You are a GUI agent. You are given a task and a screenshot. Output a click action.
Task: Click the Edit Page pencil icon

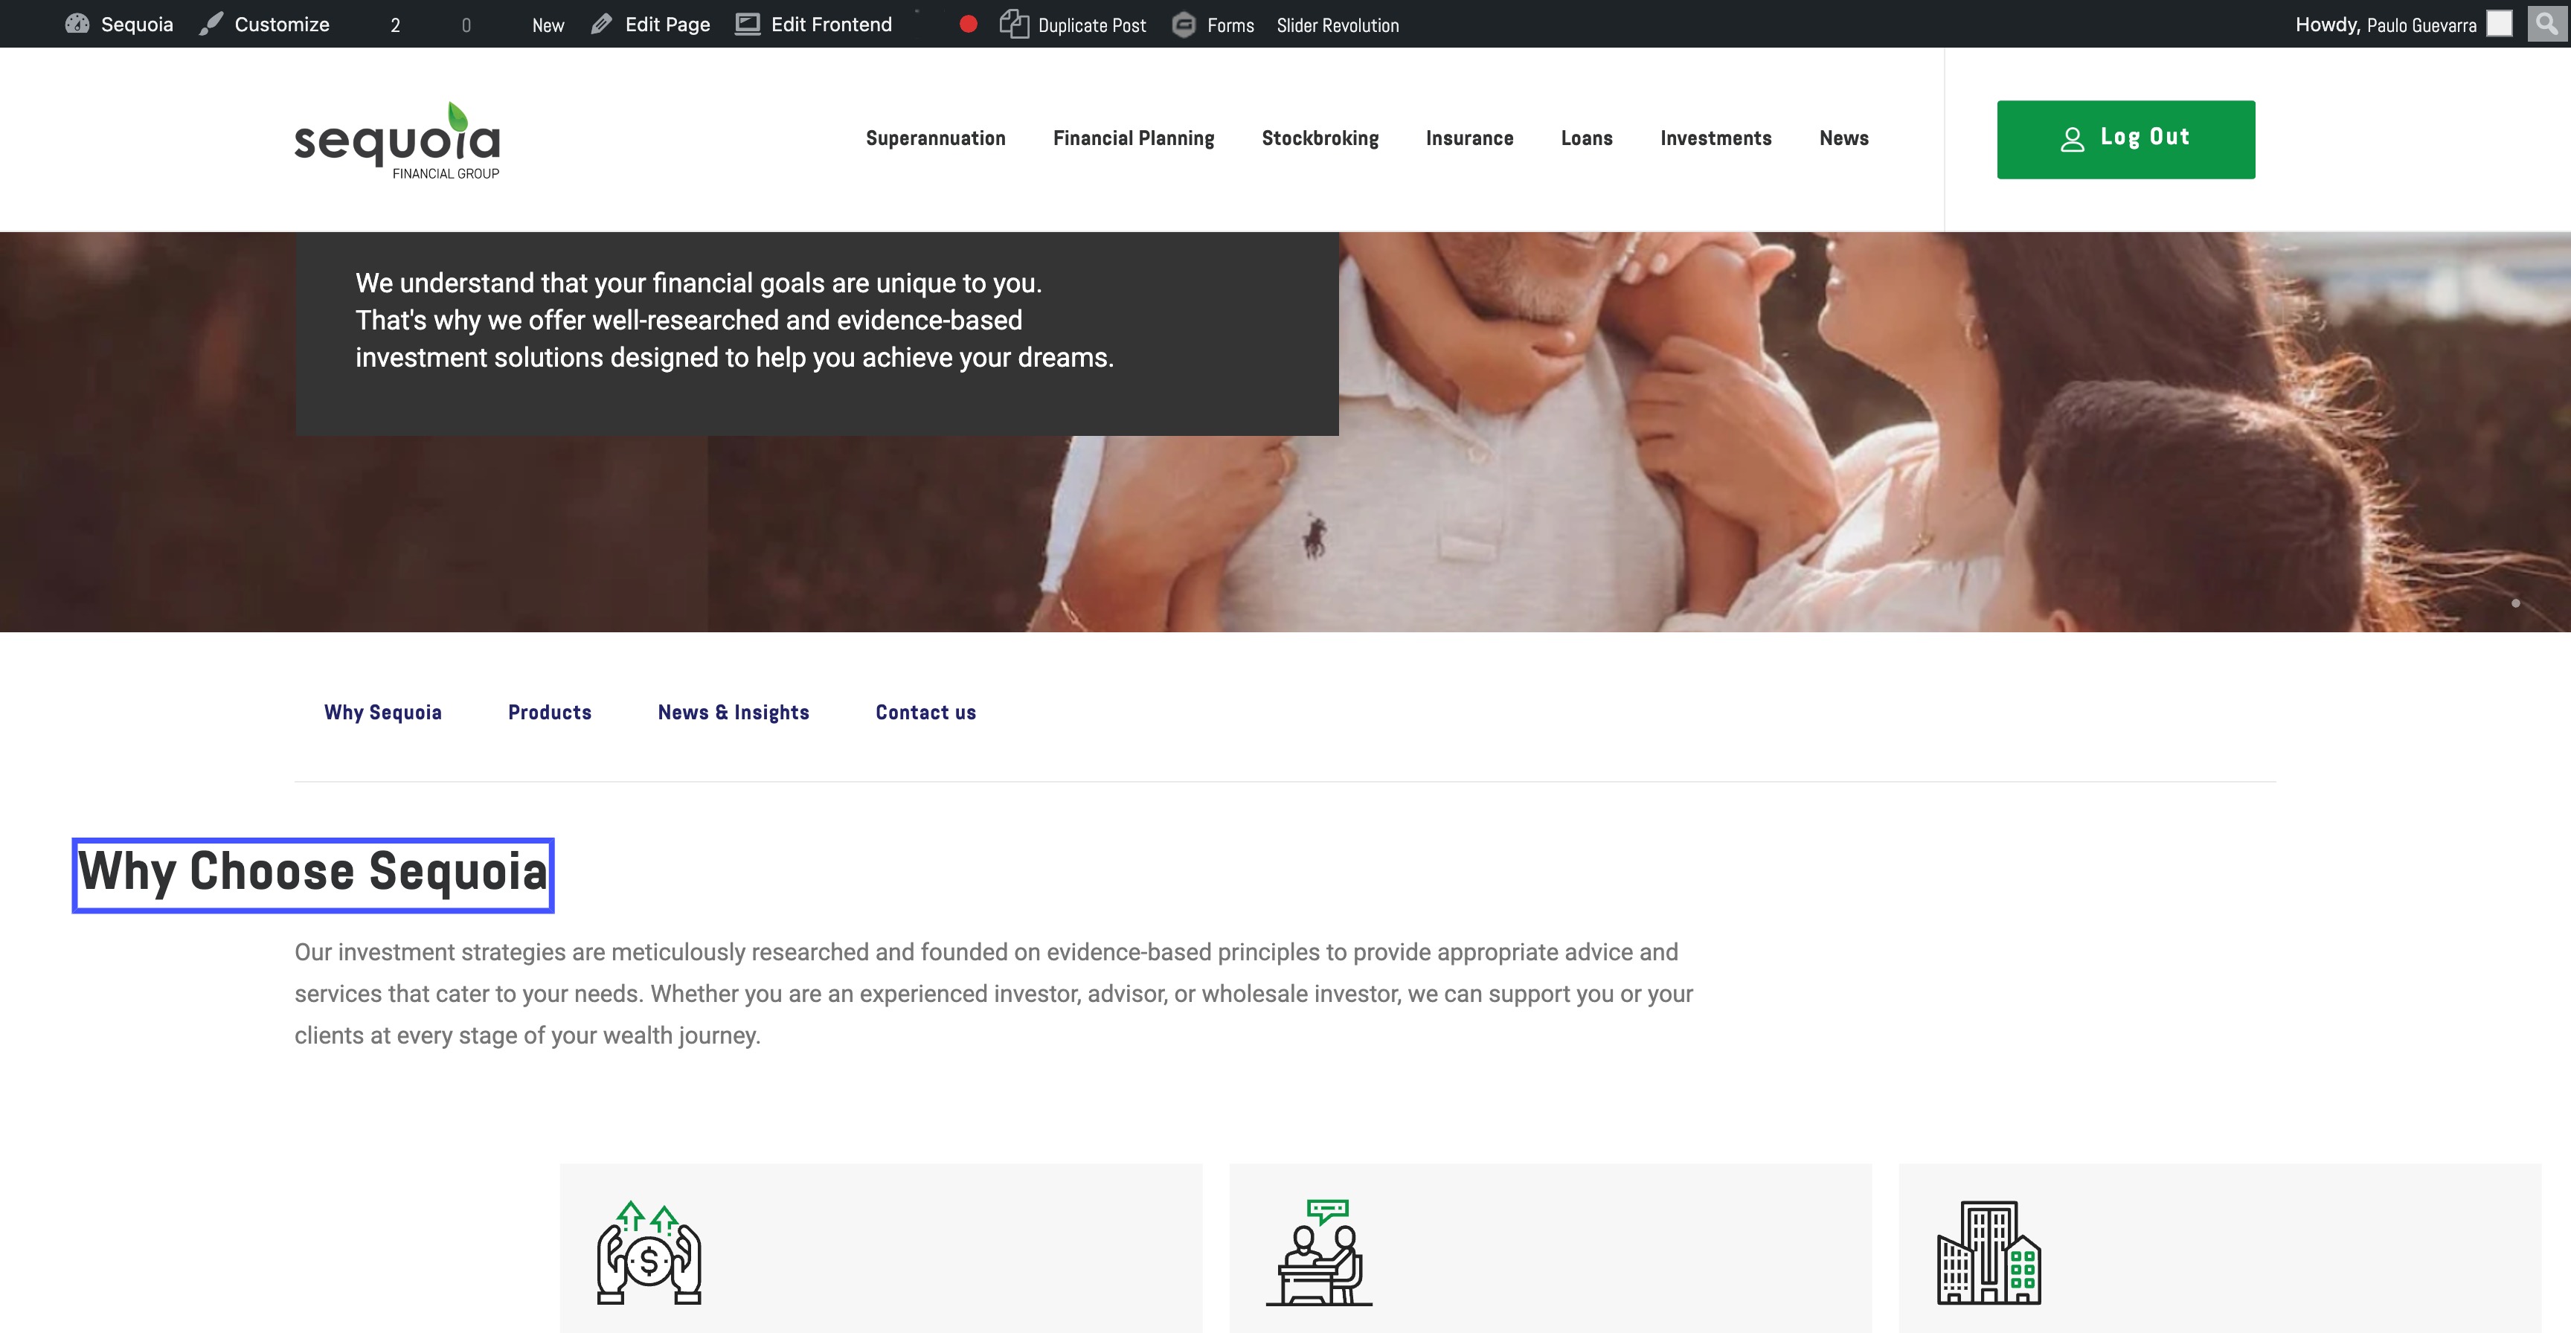click(x=601, y=24)
